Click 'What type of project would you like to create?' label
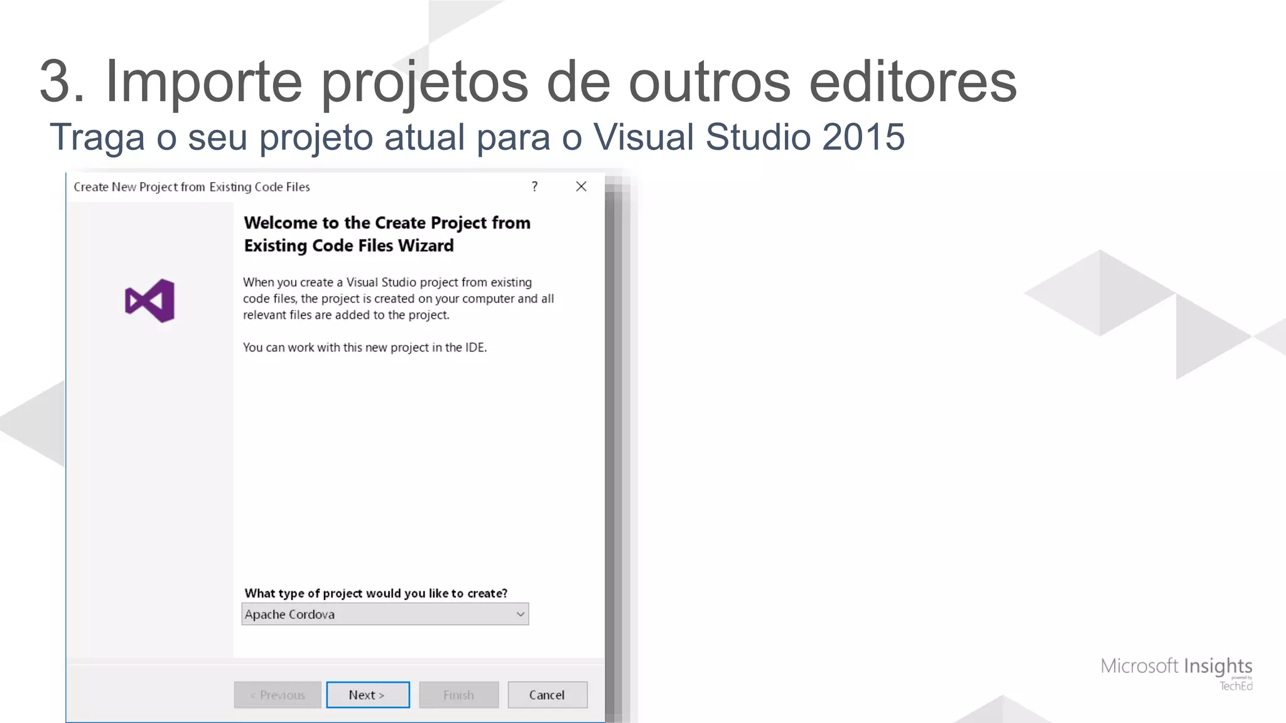1286x723 pixels. [x=376, y=593]
